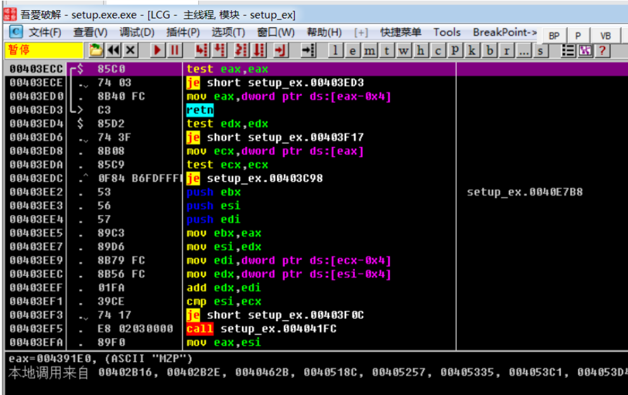This screenshot has width=628, height=395.
Task: Select the retn instruction row
Action: [200, 110]
